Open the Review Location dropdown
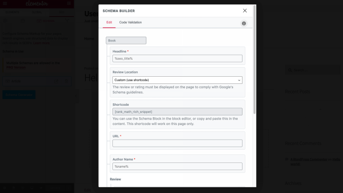The height and width of the screenshot is (193, 343). [177, 80]
